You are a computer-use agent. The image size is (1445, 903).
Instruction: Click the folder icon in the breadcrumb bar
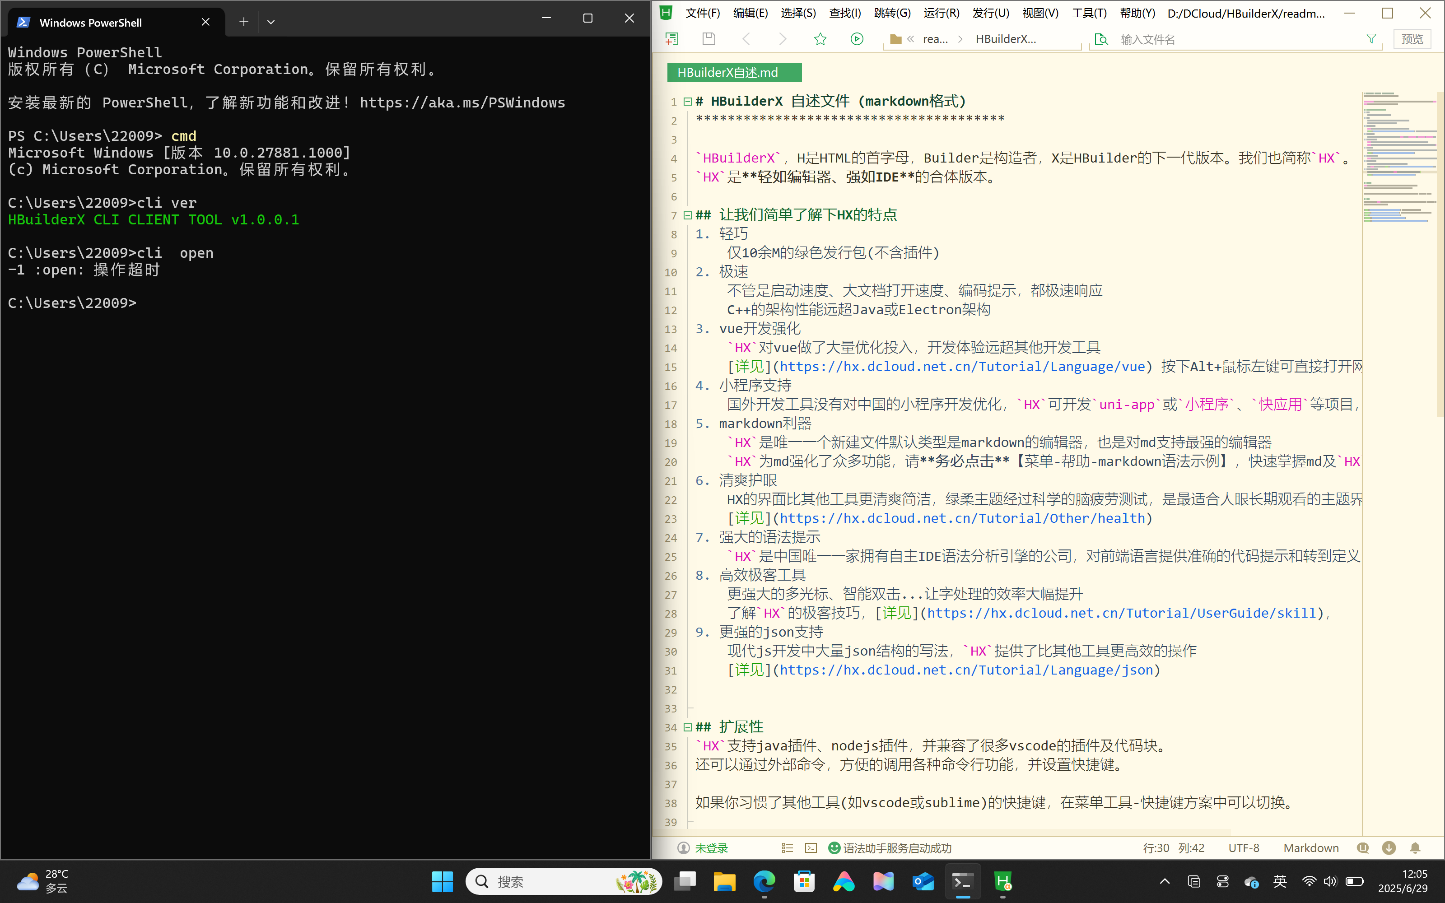point(895,39)
